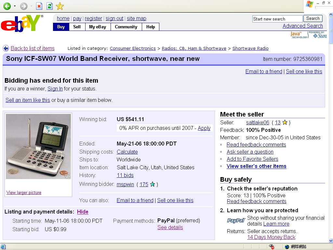This screenshot has height=250, width=333.
Task: Click the blue arrow beside Back to list
Action: [6, 49]
